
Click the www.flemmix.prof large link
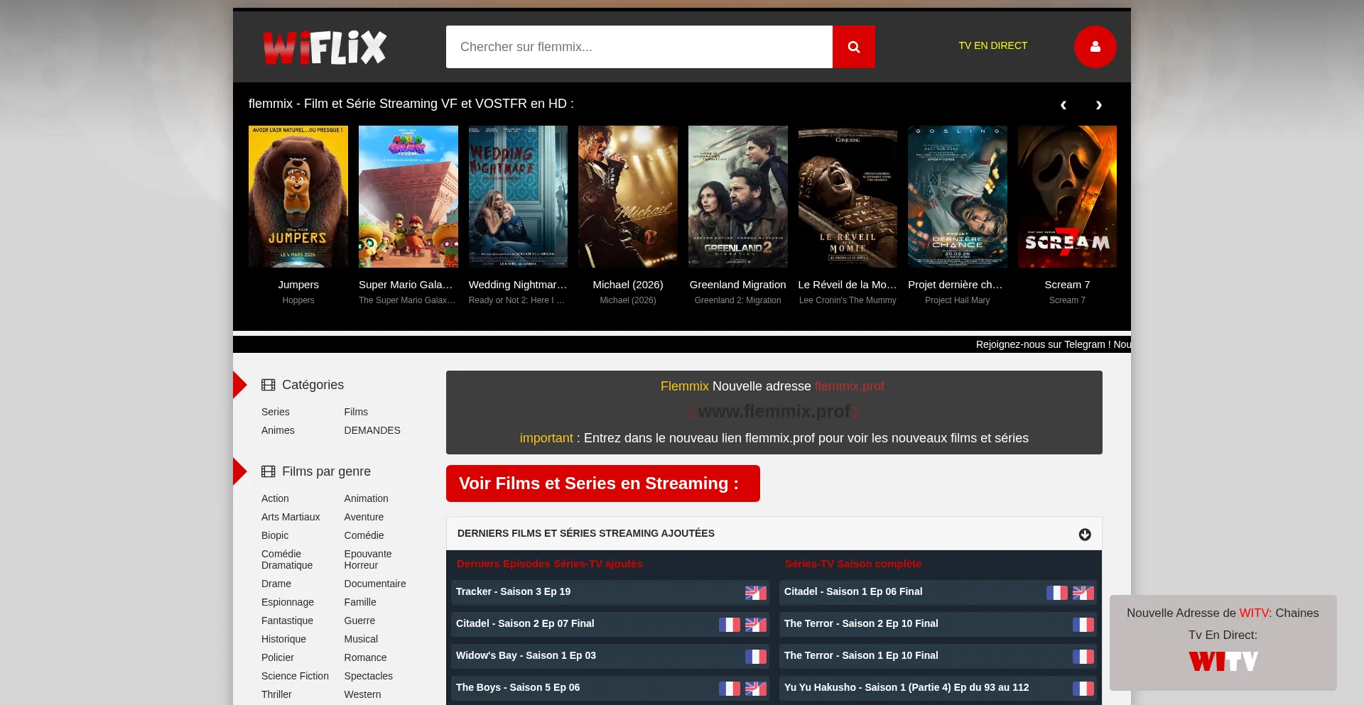click(774, 411)
